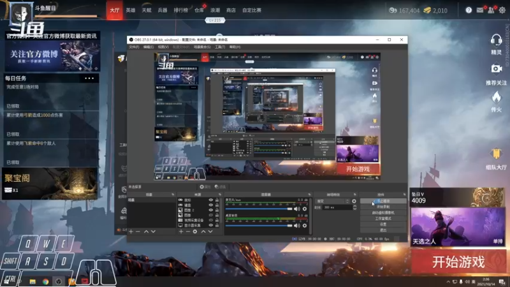Click the OBS icon in the taskbar
Screen dimensions: 510x287
59,281
